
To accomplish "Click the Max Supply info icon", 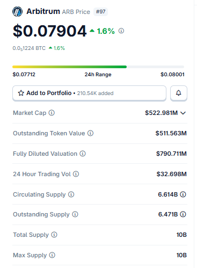I will point(52,255).
